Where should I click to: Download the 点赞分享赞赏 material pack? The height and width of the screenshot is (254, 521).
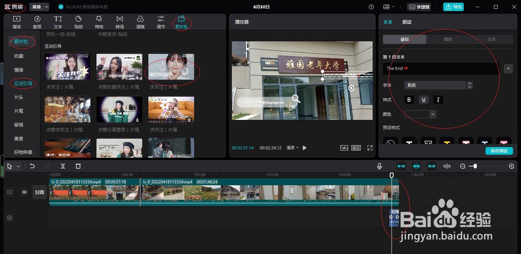[137, 120]
